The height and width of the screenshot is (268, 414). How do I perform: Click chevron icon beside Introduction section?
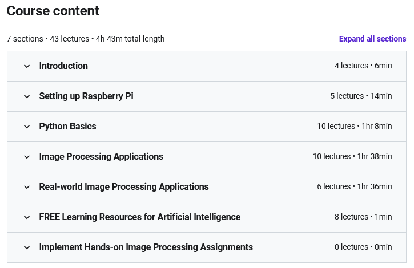click(27, 66)
